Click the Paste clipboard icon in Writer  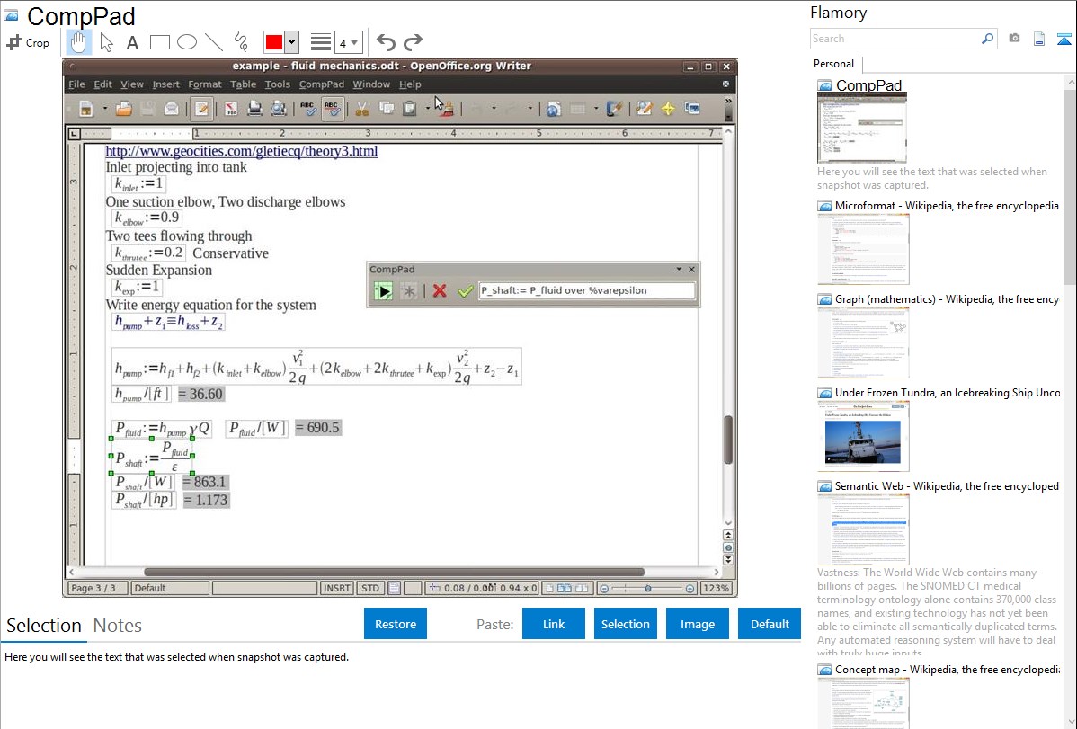410,109
